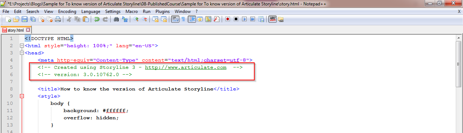Click the Copy toolbar icon
This screenshot has width=463, height=133.
click(77, 19)
